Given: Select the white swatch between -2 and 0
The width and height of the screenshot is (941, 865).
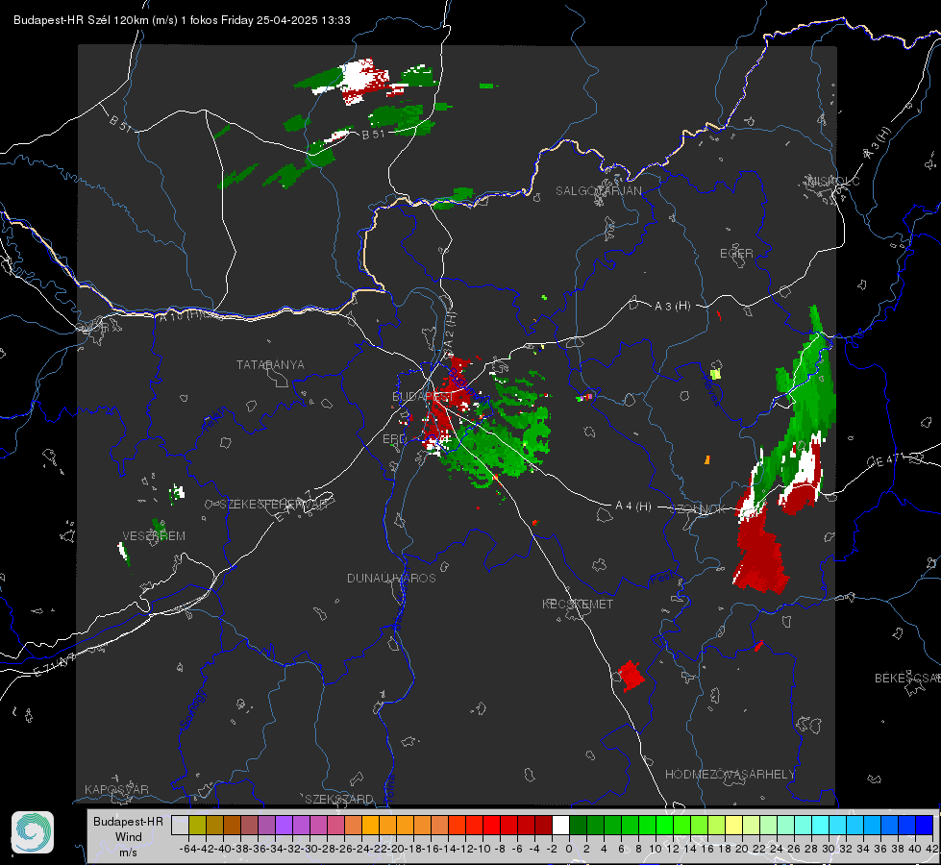Looking at the screenshot, I should coord(560,826).
